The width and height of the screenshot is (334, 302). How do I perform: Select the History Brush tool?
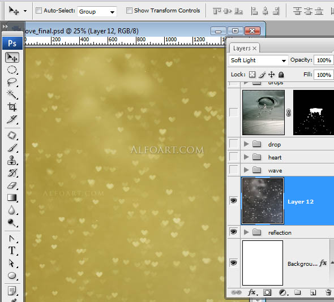[12, 173]
